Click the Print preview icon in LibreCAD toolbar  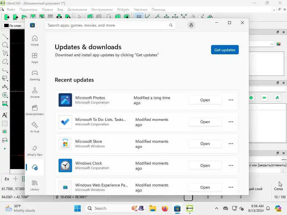click(x=68, y=17)
